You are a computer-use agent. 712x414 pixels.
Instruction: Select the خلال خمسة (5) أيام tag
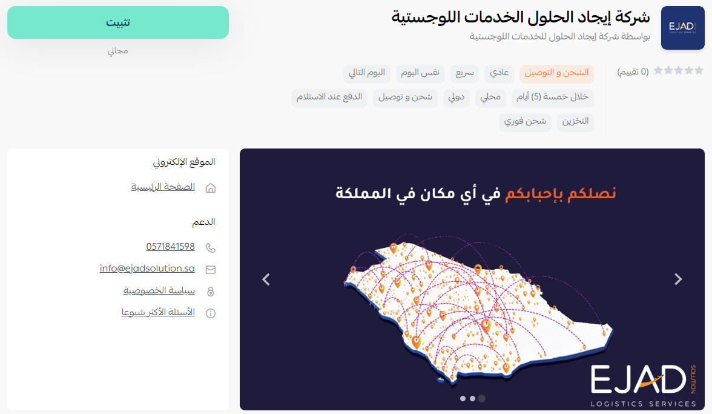[x=552, y=97]
